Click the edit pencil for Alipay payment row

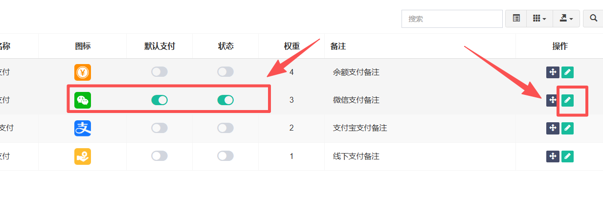click(x=567, y=128)
